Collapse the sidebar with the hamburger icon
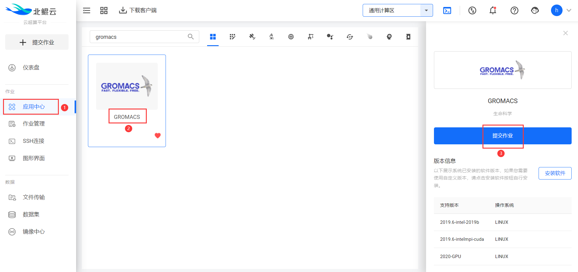 click(87, 11)
